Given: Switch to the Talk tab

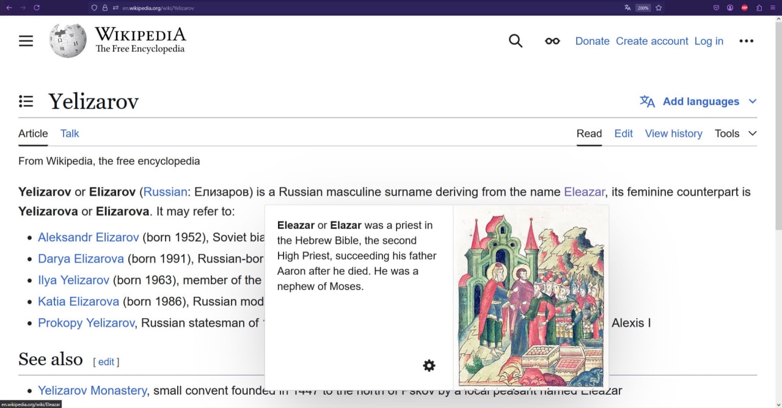Looking at the screenshot, I should [70, 133].
